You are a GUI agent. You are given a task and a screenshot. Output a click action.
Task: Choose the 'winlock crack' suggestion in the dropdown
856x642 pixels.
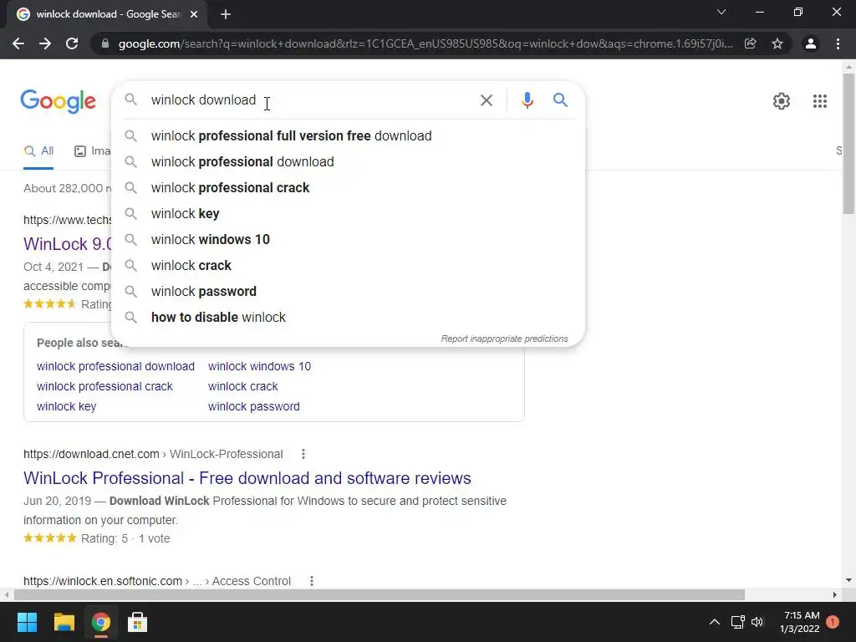(347, 265)
